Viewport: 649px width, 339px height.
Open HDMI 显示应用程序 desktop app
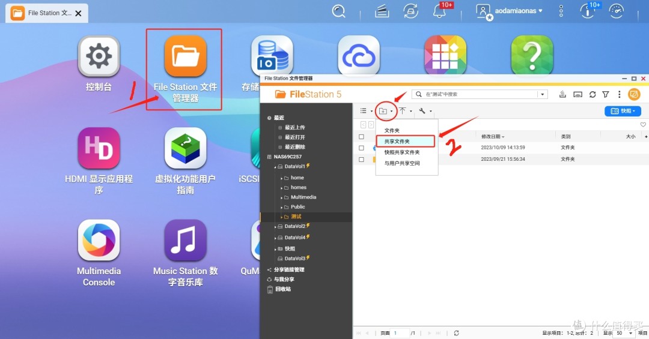click(99, 148)
